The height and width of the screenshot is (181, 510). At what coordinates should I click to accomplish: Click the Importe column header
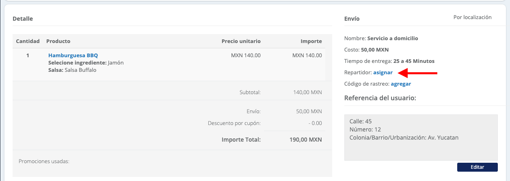pos(311,41)
